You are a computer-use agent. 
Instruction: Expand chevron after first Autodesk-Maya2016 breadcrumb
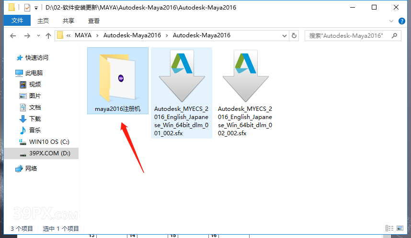pyautogui.click(x=167, y=35)
